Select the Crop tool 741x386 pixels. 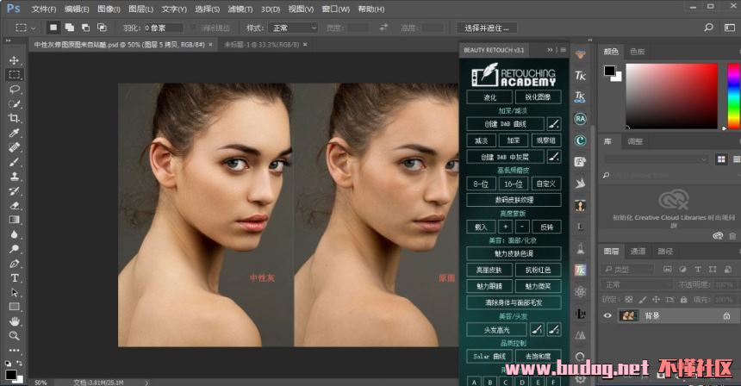pos(15,118)
